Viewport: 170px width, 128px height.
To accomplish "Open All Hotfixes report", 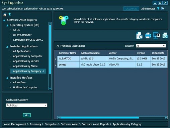I will click(19, 82).
